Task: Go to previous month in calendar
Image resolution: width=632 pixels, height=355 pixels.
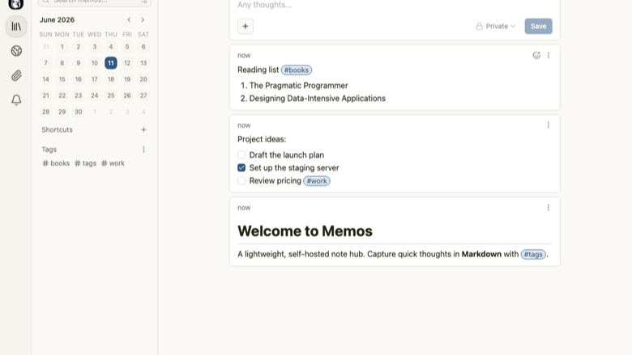Action: [129, 19]
